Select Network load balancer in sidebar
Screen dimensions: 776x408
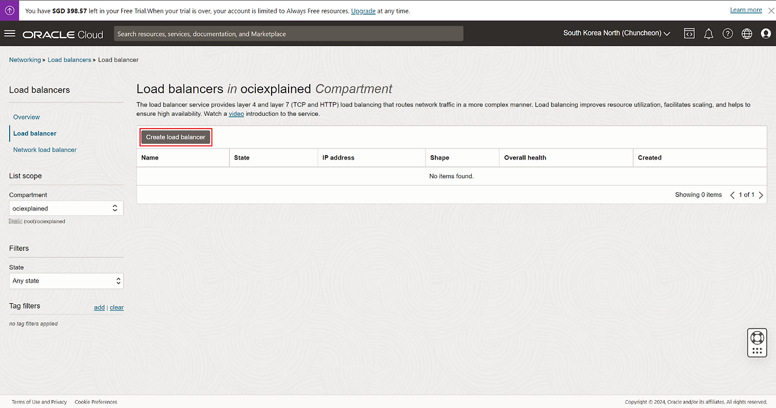(x=45, y=150)
